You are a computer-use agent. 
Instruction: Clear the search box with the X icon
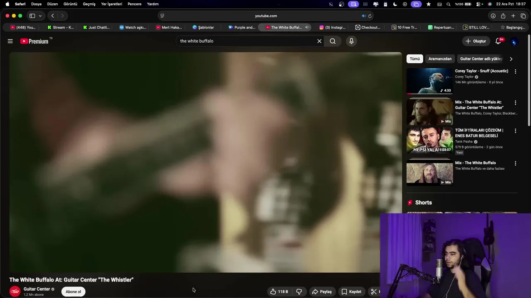coord(319,41)
